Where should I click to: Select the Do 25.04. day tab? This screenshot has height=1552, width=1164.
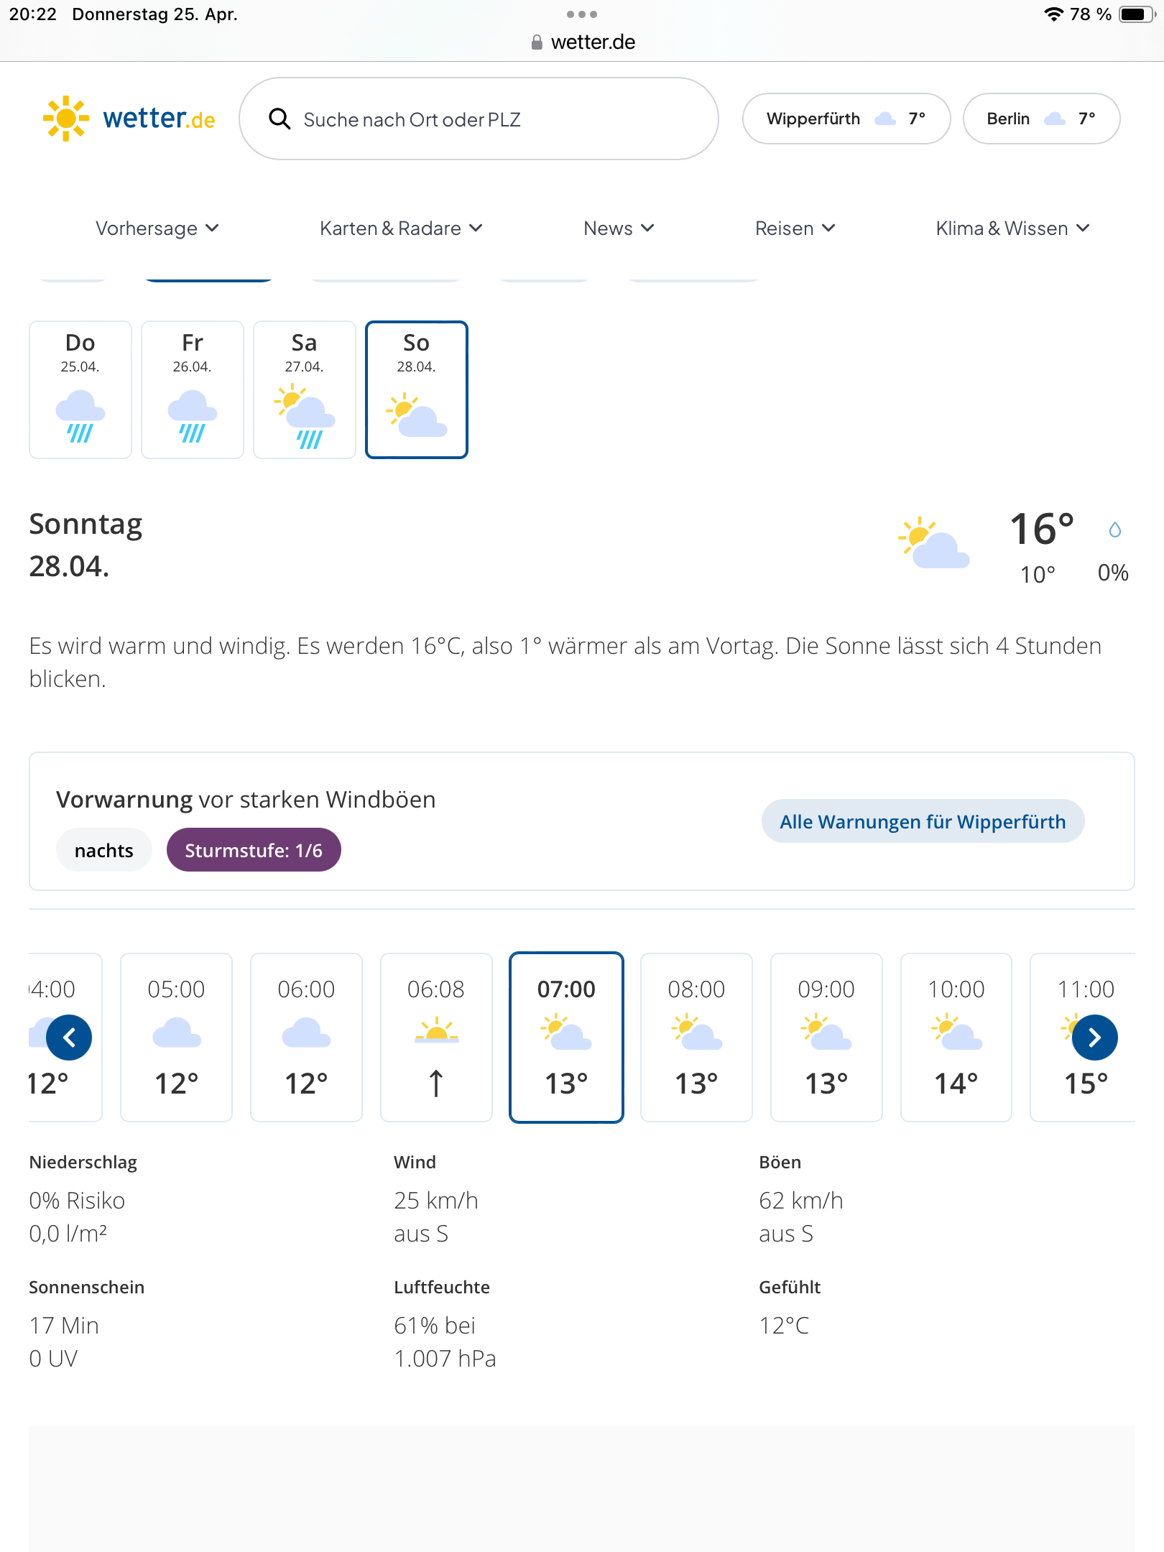[80, 389]
